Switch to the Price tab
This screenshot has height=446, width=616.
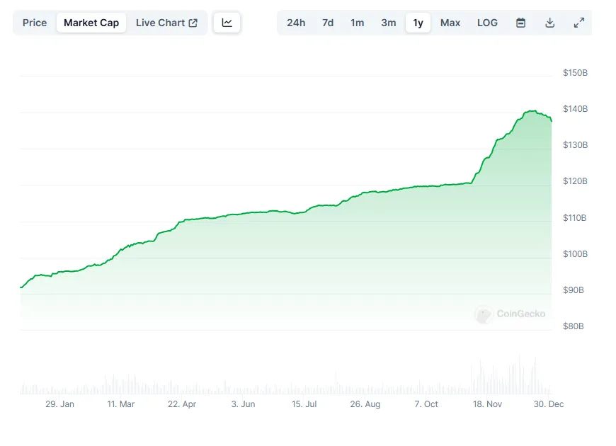coord(34,22)
